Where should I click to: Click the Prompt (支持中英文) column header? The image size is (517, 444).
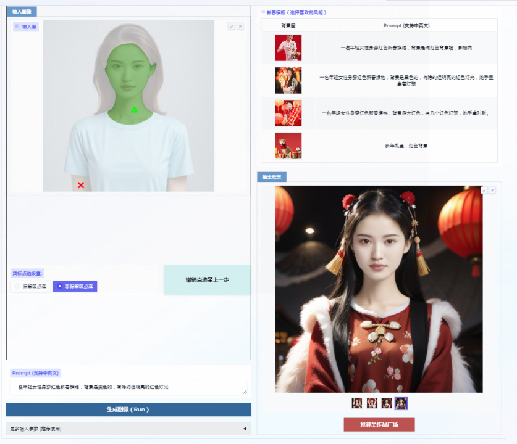406,26
